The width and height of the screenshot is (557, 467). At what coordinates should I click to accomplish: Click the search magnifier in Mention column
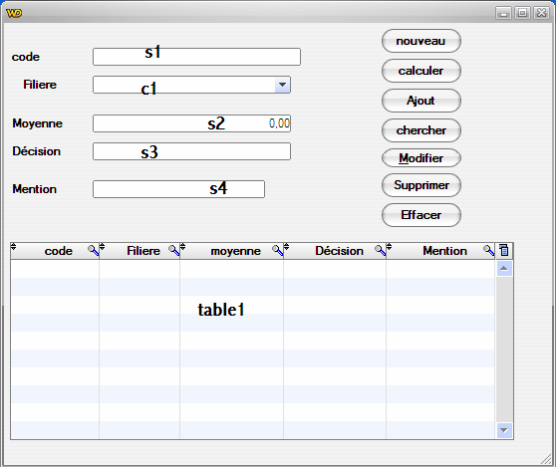coord(489,250)
